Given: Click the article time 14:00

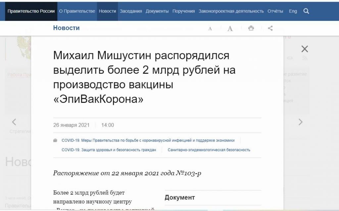Looking at the screenshot, I should [x=108, y=125].
